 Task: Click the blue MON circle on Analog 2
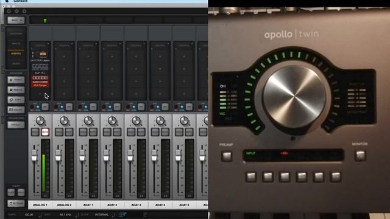(62, 107)
